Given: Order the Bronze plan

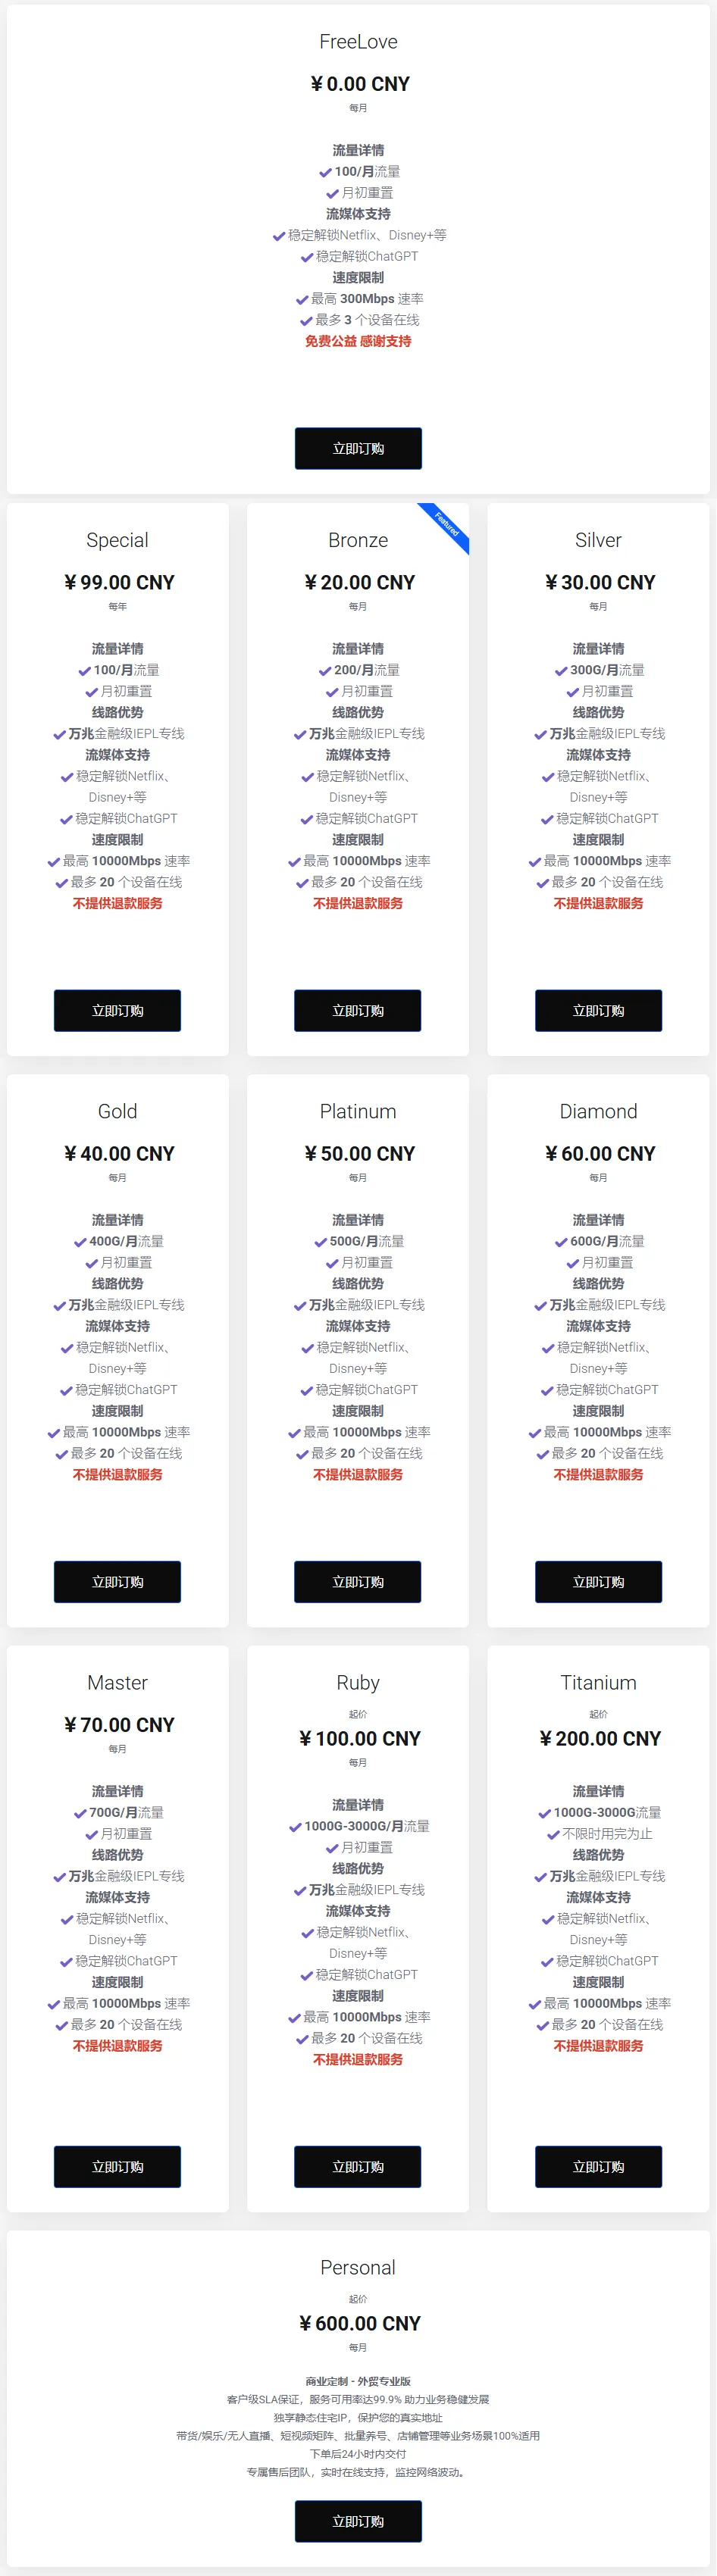Looking at the screenshot, I should pyautogui.click(x=358, y=1010).
